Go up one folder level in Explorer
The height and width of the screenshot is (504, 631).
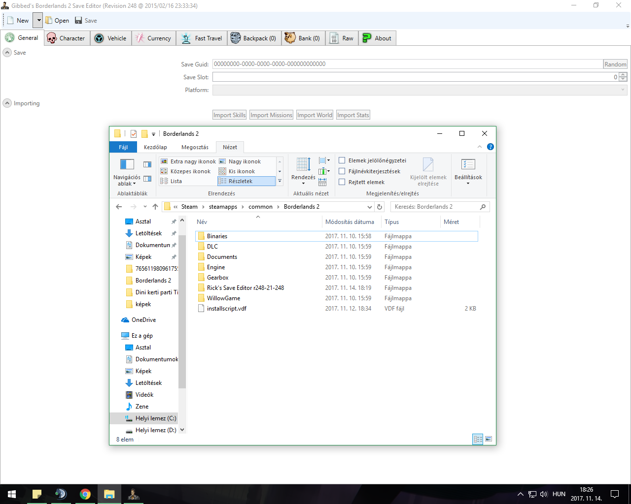click(x=155, y=207)
